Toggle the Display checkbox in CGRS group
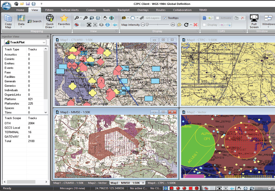 (x=204, y=25)
